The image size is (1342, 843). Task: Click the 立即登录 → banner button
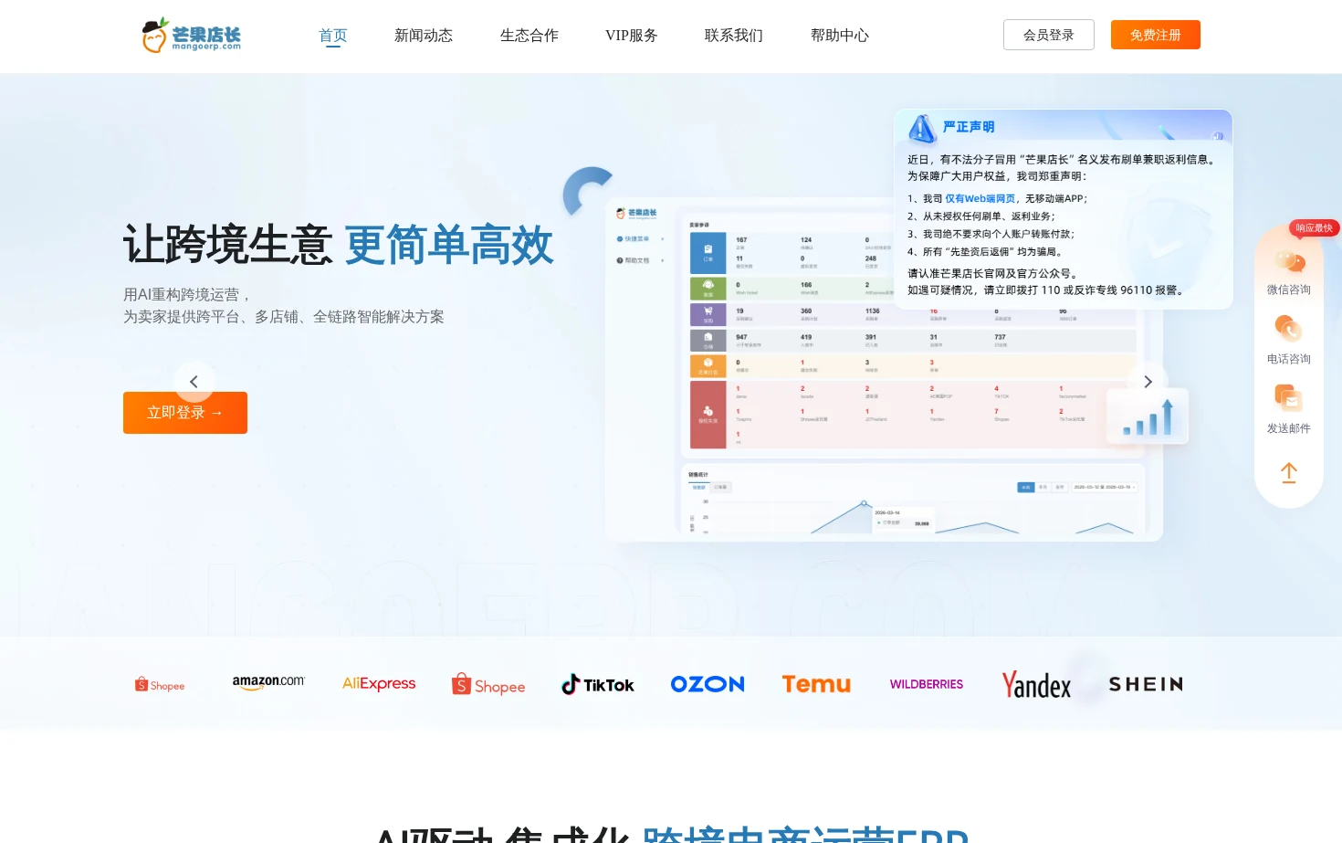coord(185,413)
